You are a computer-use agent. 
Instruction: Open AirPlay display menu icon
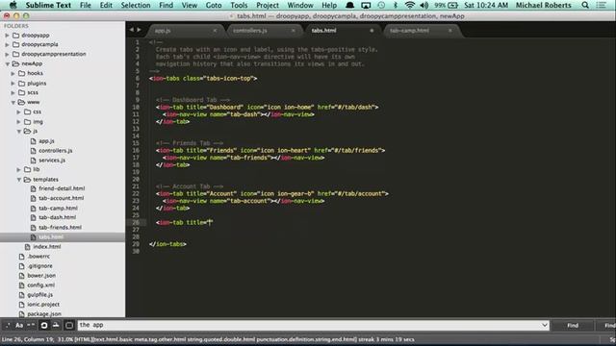pos(366,5)
